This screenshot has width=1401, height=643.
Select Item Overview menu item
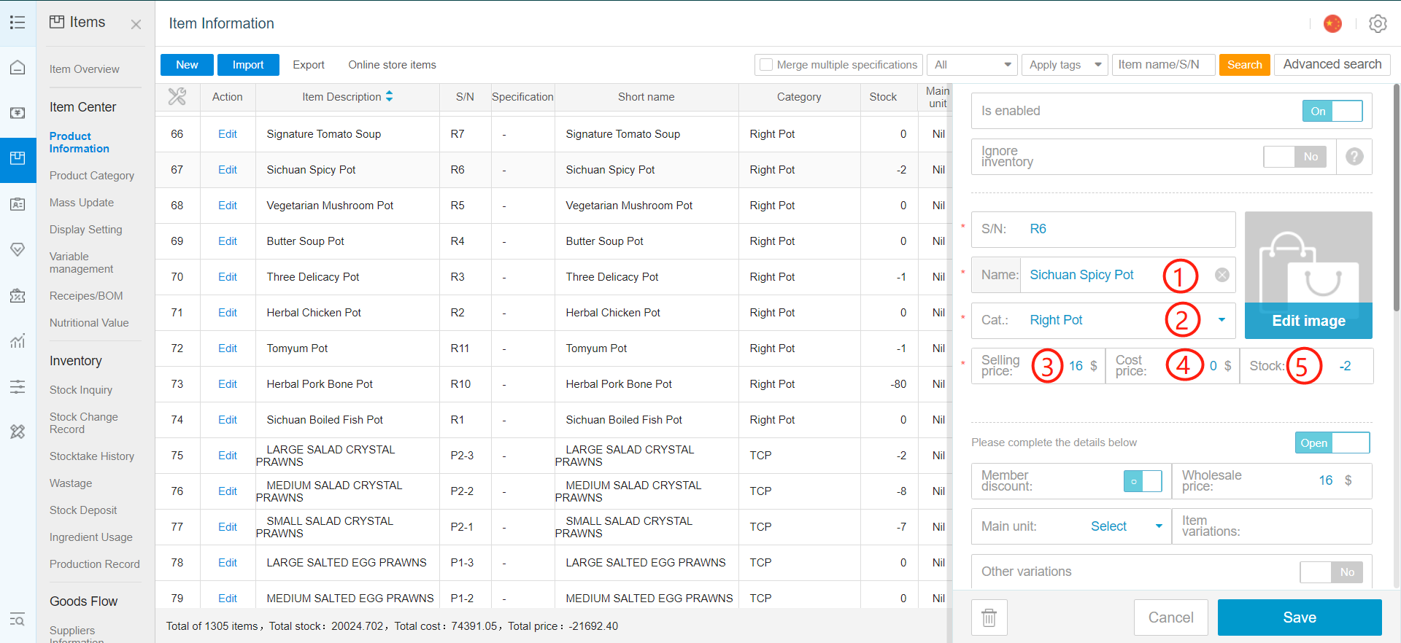(85, 69)
